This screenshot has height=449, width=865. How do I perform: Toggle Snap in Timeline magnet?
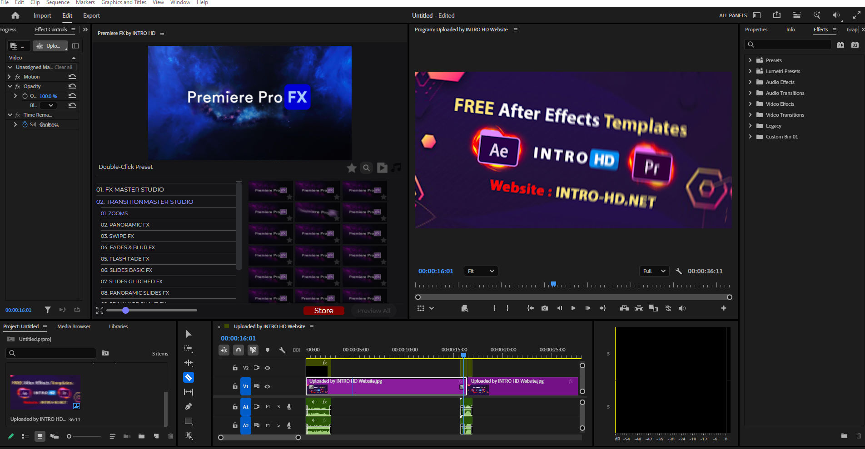pos(239,350)
